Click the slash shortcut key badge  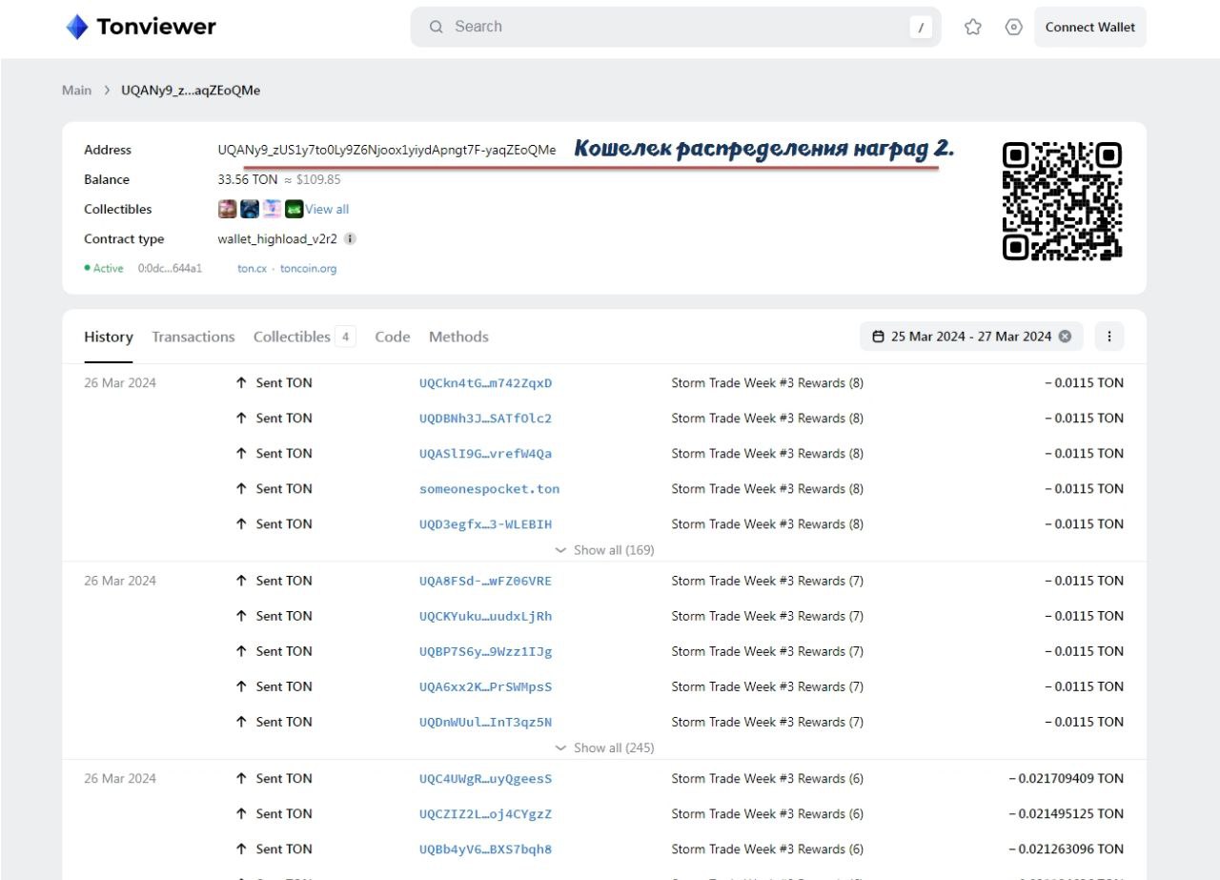(x=920, y=28)
